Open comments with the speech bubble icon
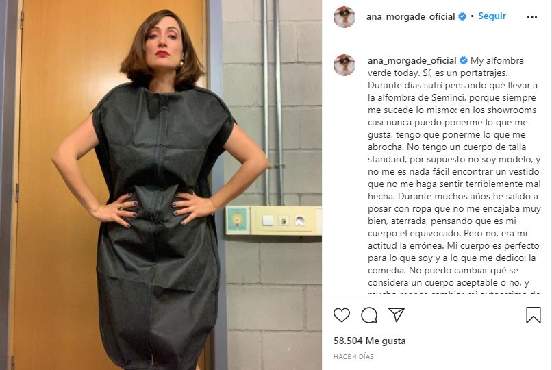This screenshot has height=370, width=552. pos(369,314)
